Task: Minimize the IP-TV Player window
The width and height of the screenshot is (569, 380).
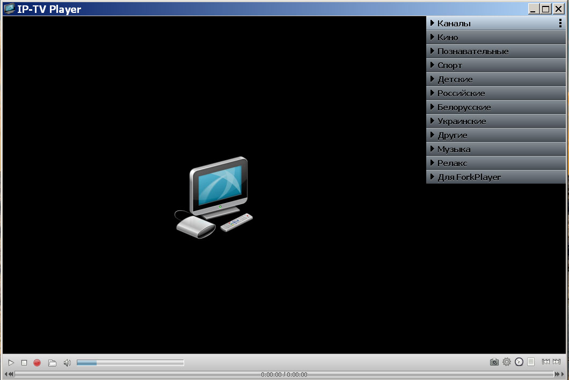Action: tap(532, 9)
